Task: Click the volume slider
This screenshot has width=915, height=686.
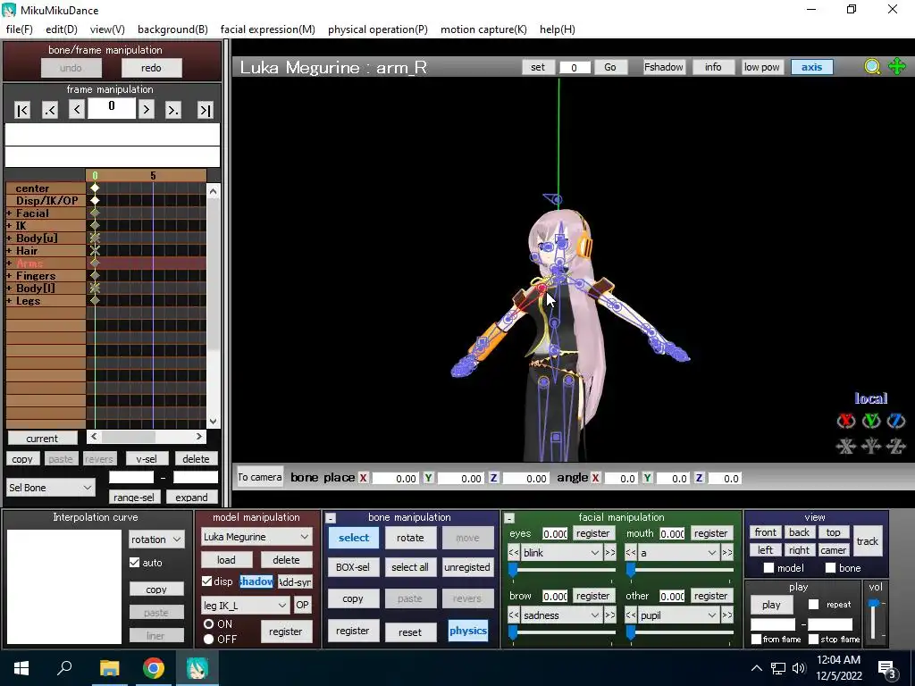Action: click(x=874, y=618)
